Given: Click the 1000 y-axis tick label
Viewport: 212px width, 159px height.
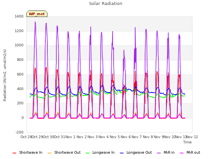Looking at the screenshot, I should (19, 45).
